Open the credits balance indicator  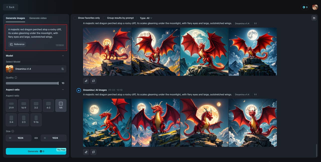point(305,7)
